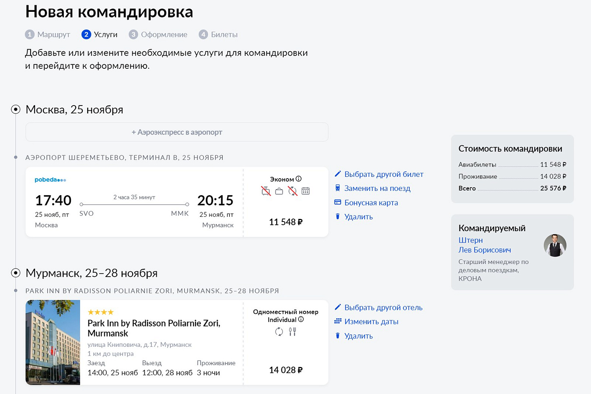The height and width of the screenshot is (394, 591).
Task: Click the Pobeda airline logo
Action: point(50,179)
